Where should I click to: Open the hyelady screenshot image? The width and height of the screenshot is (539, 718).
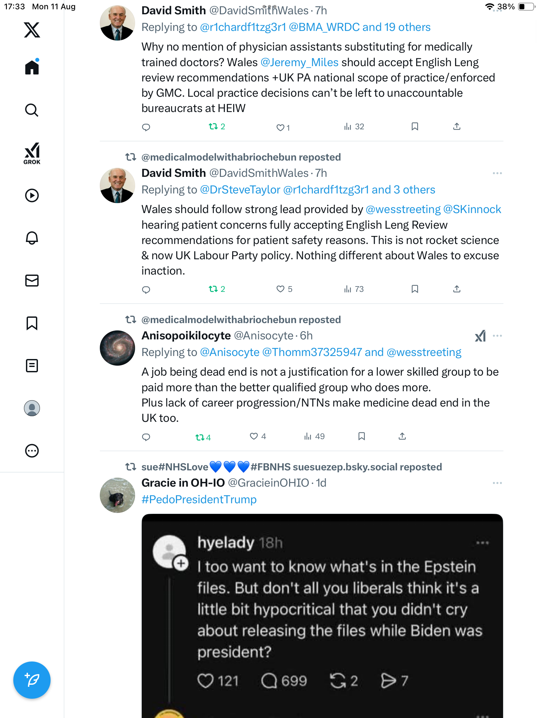click(322, 615)
